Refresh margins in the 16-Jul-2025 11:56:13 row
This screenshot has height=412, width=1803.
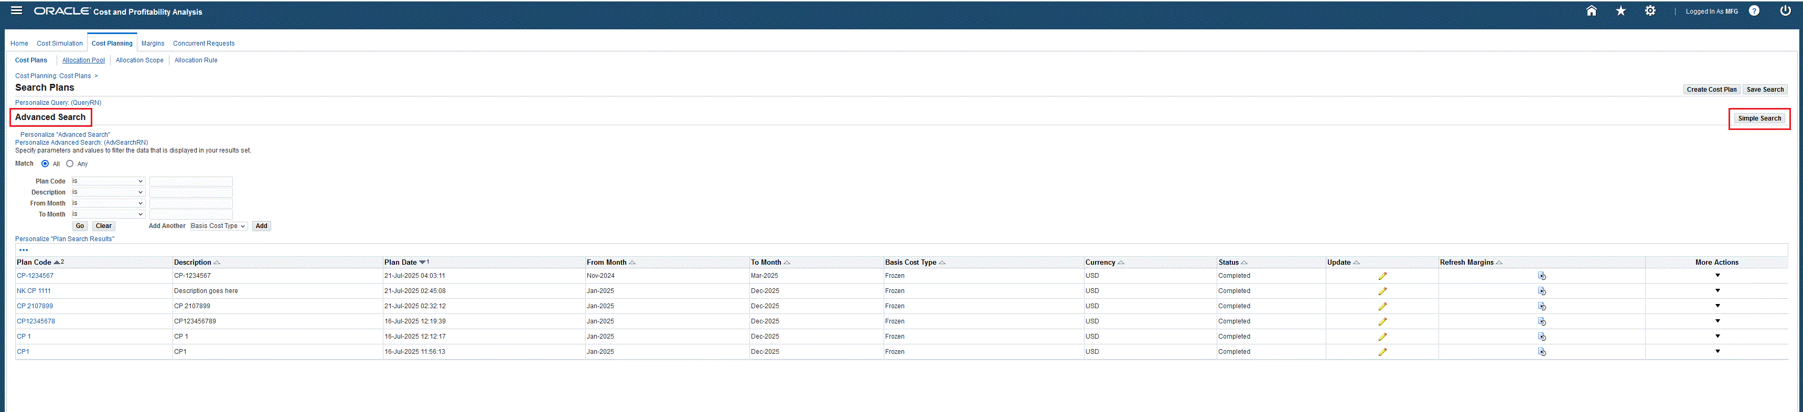click(x=1541, y=352)
